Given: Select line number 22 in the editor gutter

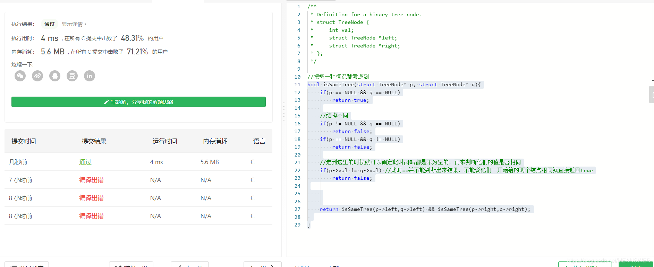Looking at the screenshot, I should pyautogui.click(x=297, y=170).
